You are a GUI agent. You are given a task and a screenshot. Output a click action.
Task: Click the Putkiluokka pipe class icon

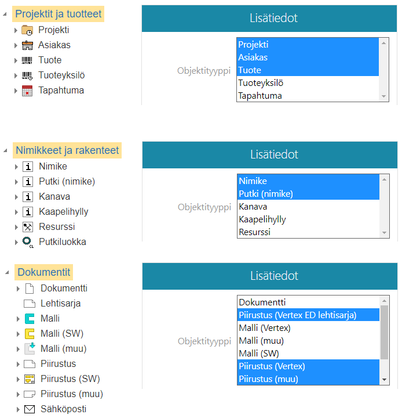pyautogui.click(x=27, y=242)
